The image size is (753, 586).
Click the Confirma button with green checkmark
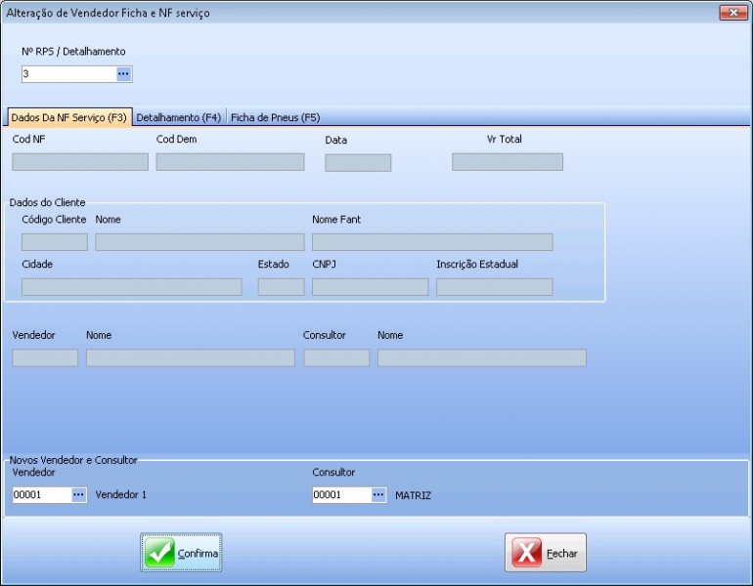(181, 553)
